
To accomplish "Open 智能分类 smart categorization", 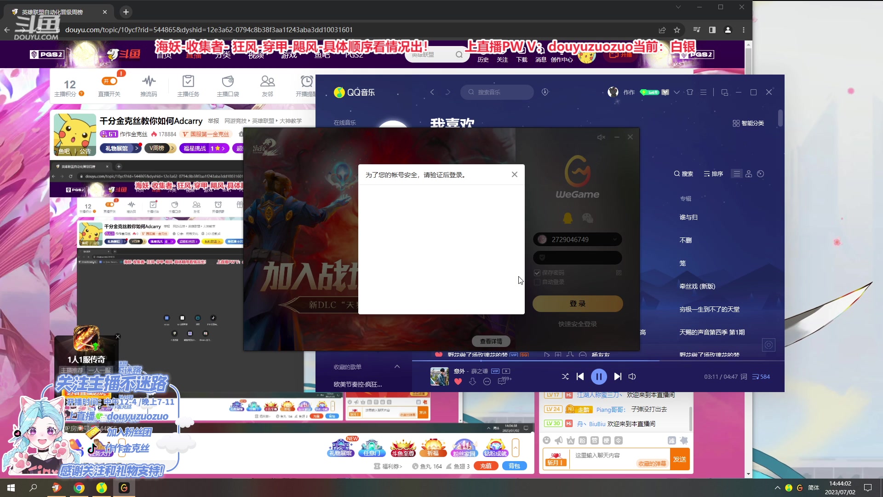I will pos(748,123).
